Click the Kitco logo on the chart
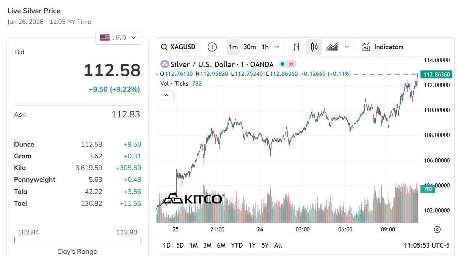Viewport: 458px width, 256px height. tap(193, 198)
